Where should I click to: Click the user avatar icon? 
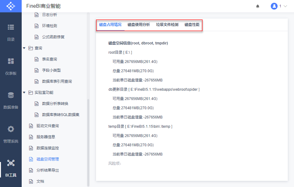pyautogui.click(x=274, y=6)
